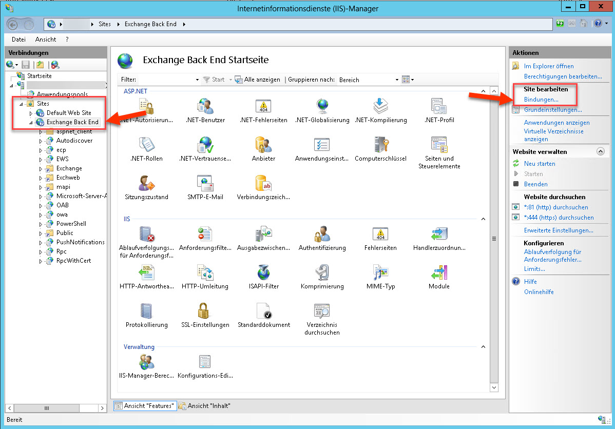Collapse the Verwaltung feature group
The image size is (615, 429).
point(483,347)
